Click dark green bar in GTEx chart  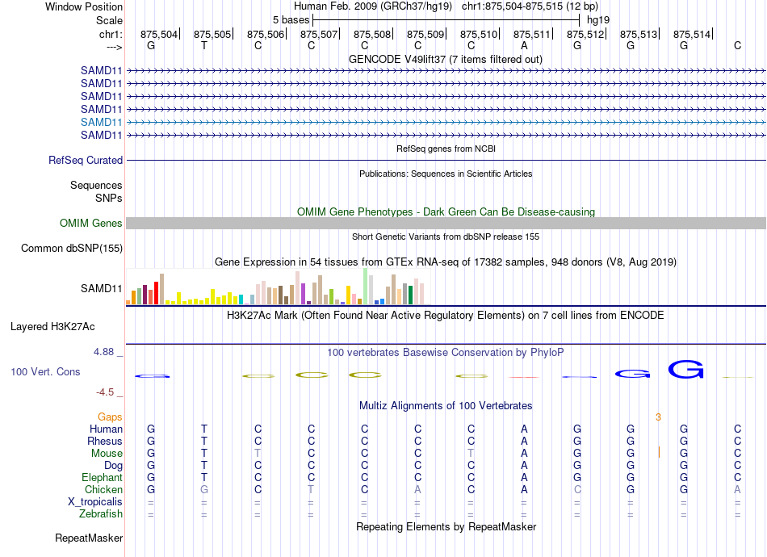[410, 295]
